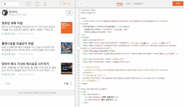Select the mobile phone preview icon

(x=45, y=4)
